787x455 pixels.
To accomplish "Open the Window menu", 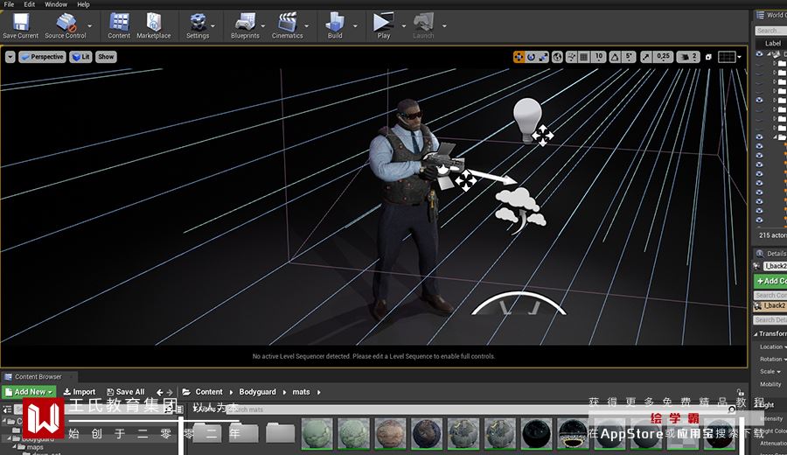I will [x=56, y=4].
